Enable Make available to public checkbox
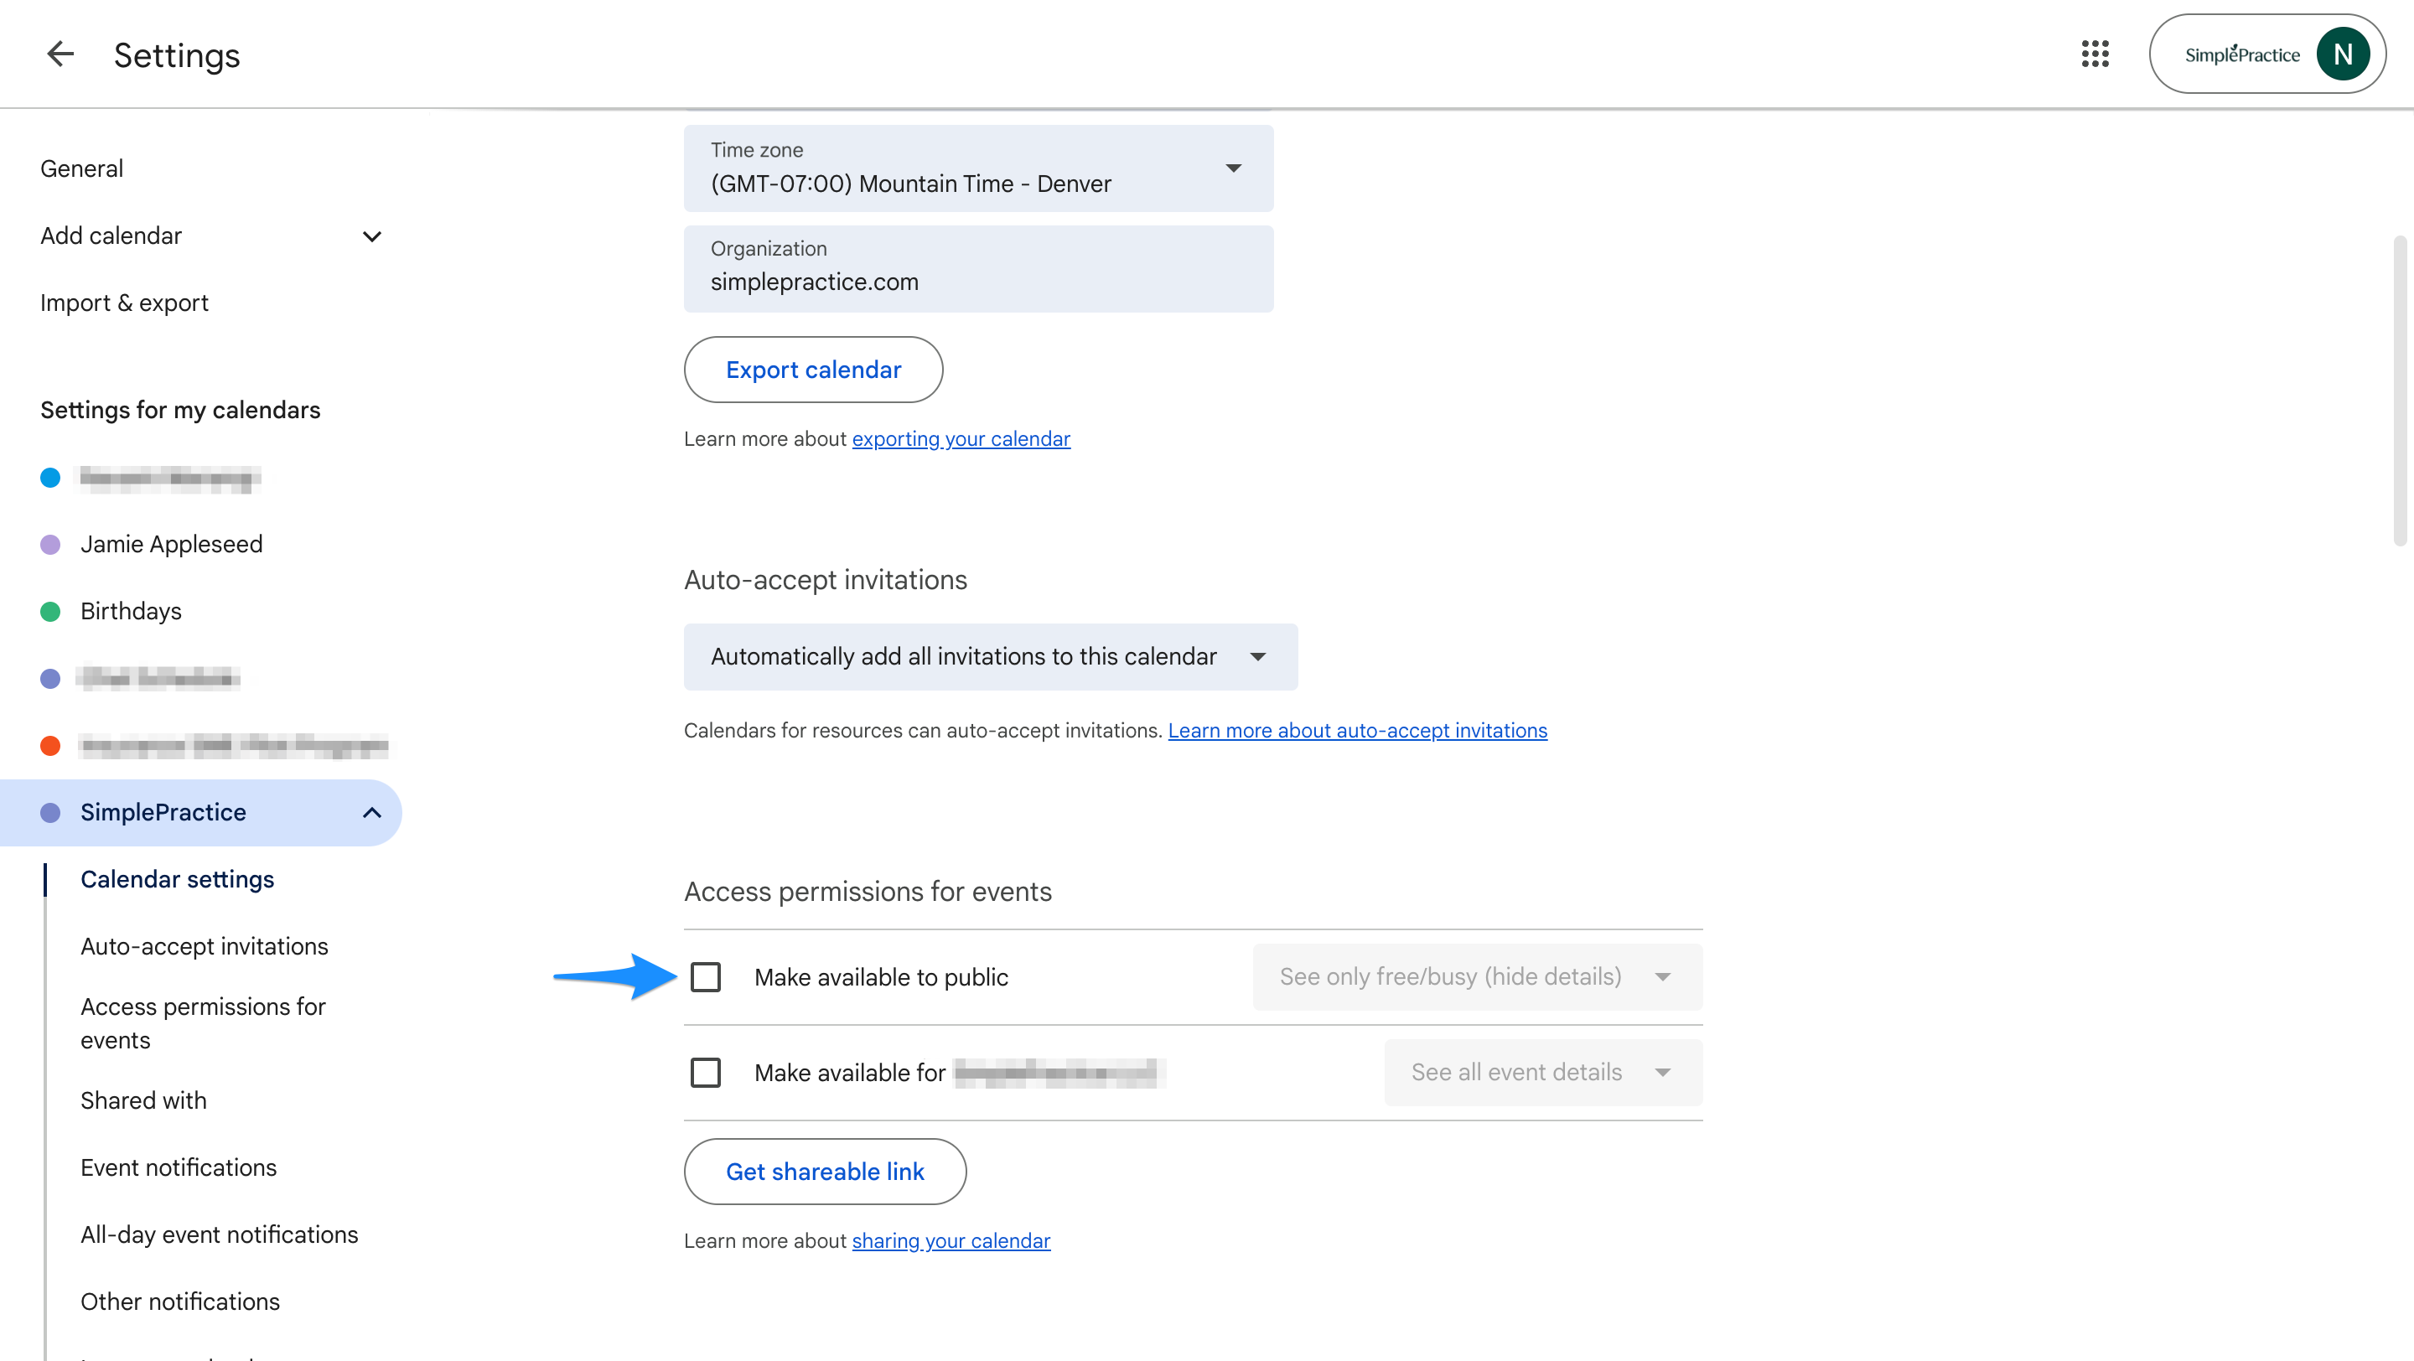The width and height of the screenshot is (2414, 1361). pos(706,977)
